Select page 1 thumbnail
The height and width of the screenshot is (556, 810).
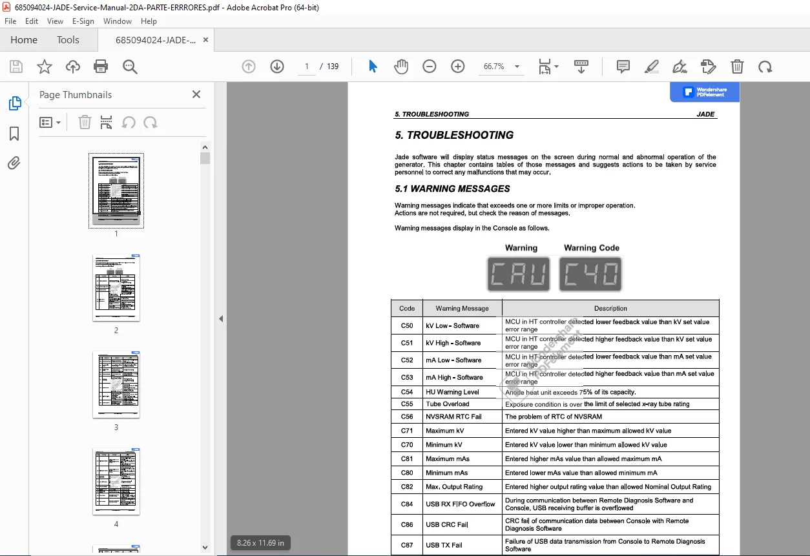point(116,190)
